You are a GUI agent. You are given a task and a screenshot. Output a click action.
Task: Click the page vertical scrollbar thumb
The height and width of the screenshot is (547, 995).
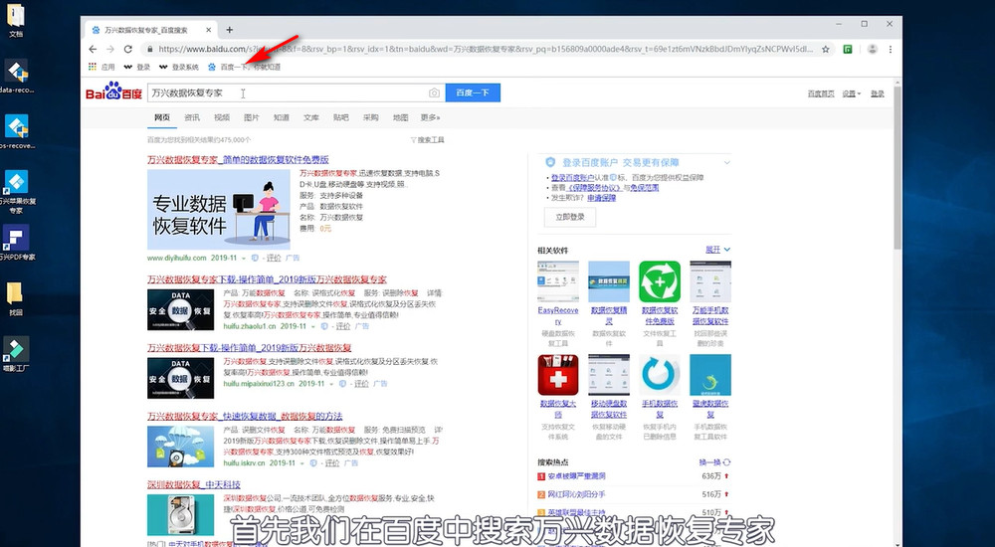point(897,168)
